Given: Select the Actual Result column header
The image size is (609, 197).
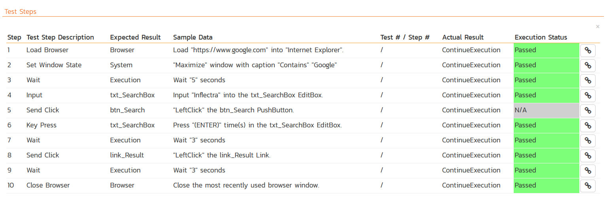Looking at the screenshot, I should tap(463, 38).
